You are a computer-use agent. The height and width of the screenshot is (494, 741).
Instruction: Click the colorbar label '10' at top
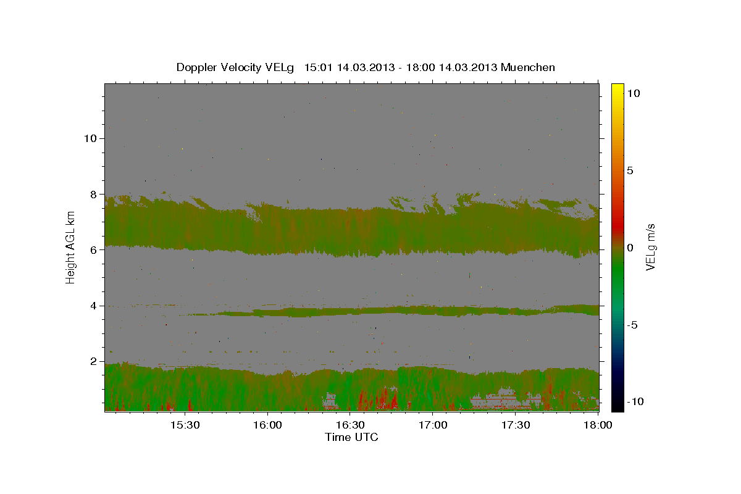click(634, 93)
